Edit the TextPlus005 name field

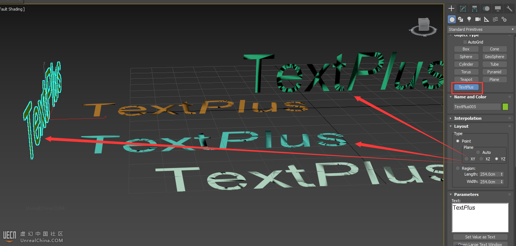477,107
